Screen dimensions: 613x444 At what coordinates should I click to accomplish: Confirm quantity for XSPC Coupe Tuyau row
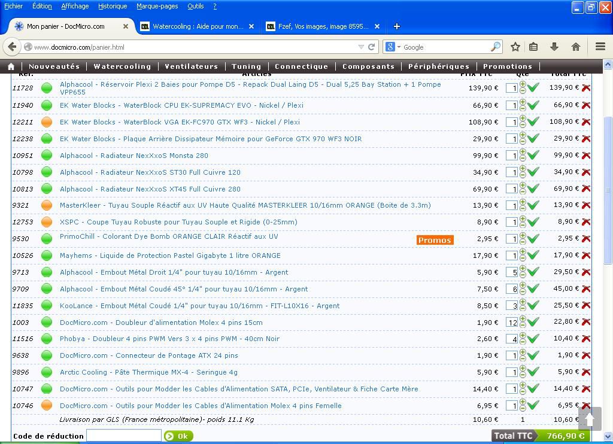533,221
